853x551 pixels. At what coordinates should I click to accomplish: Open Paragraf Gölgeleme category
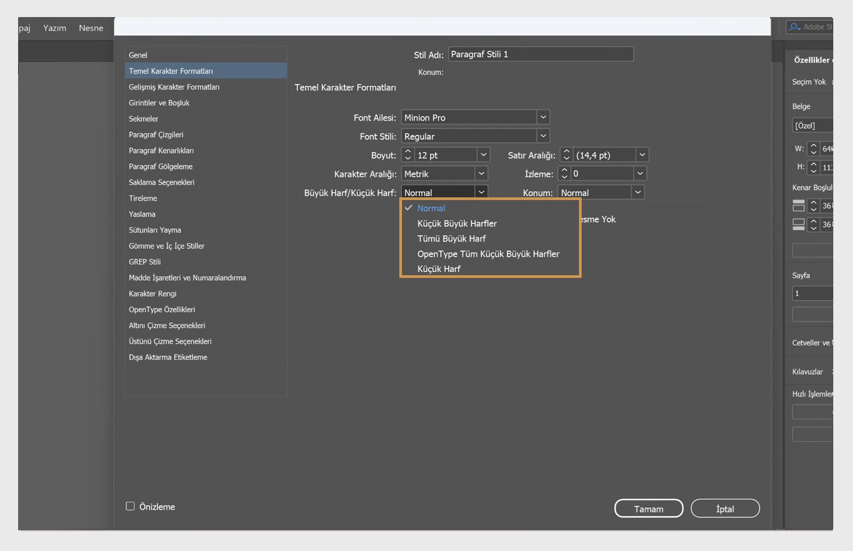[x=206, y=166]
